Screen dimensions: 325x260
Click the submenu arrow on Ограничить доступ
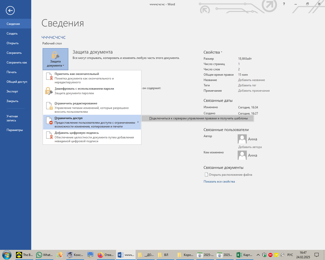[138, 122]
